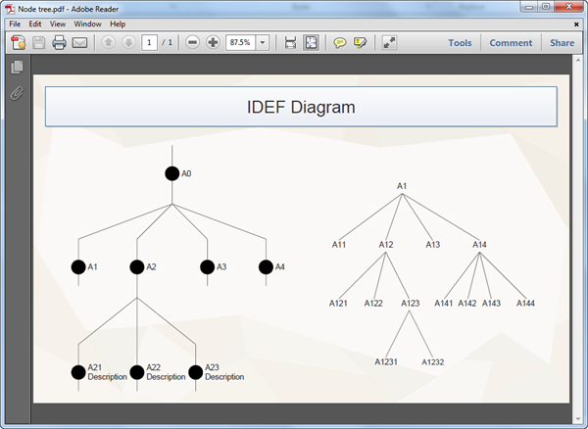The image size is (588, 429).
Task: Show the page thumbnails panel
Action: 16,68
